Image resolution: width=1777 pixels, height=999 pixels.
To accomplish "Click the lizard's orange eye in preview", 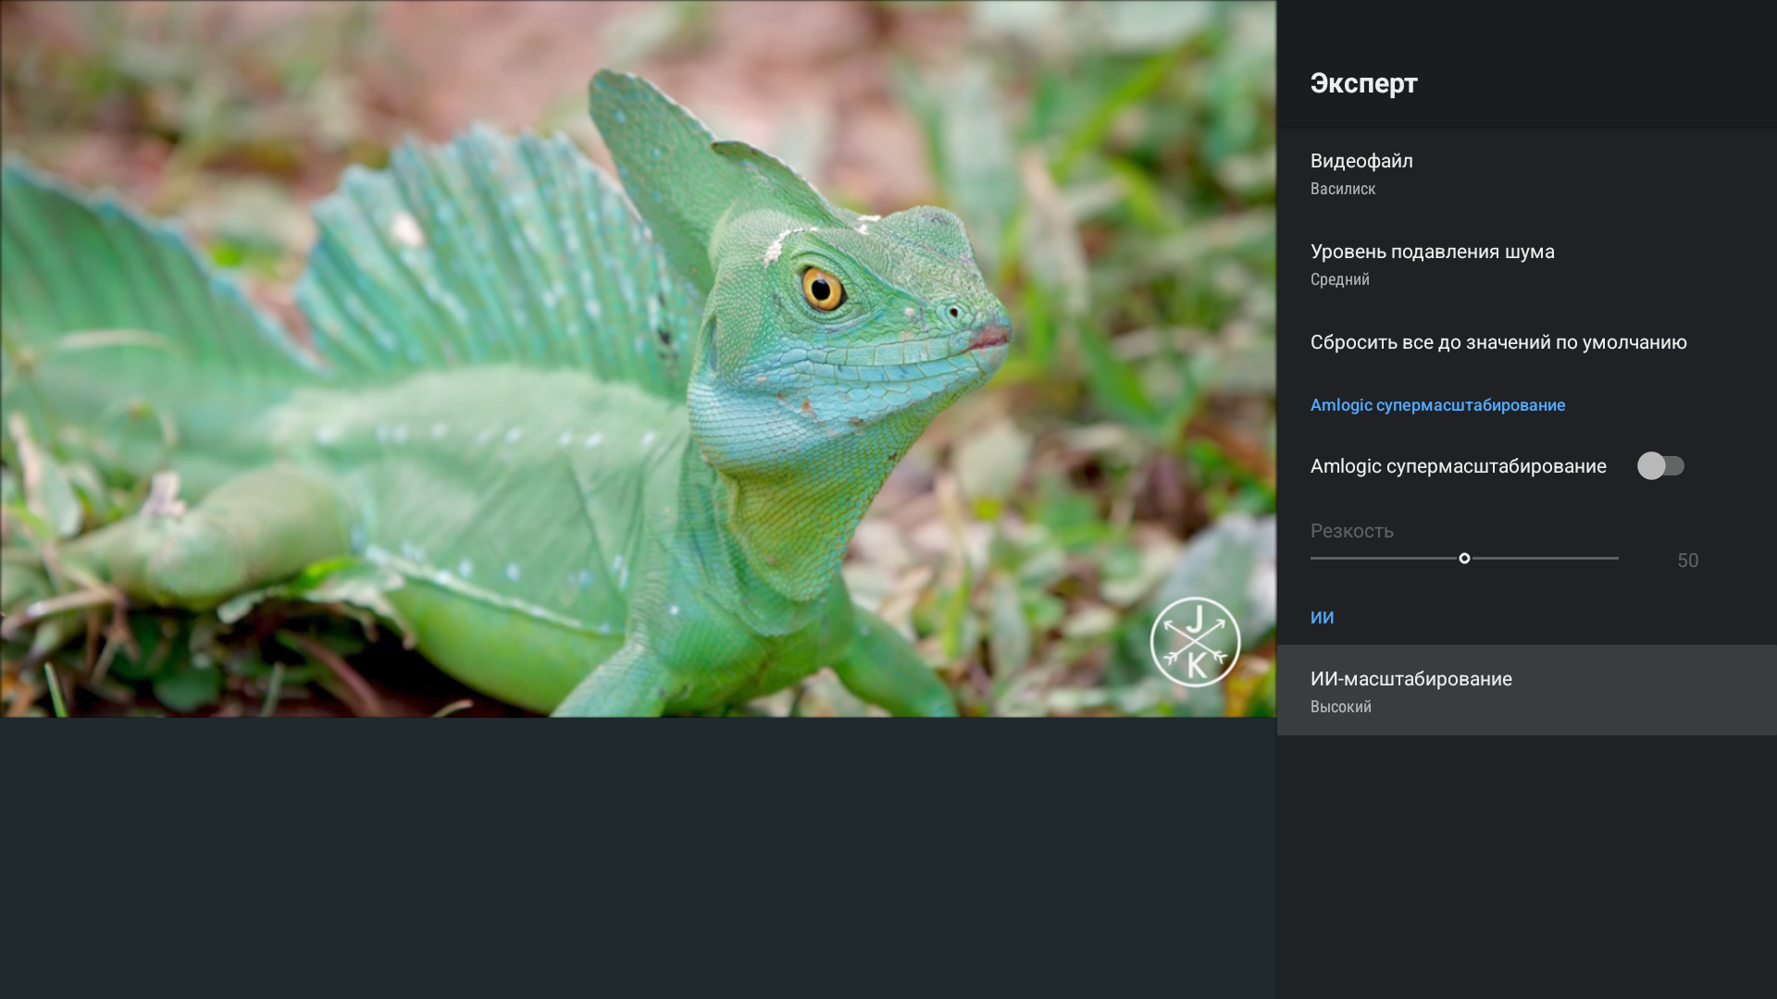I will tap(821, 290).
